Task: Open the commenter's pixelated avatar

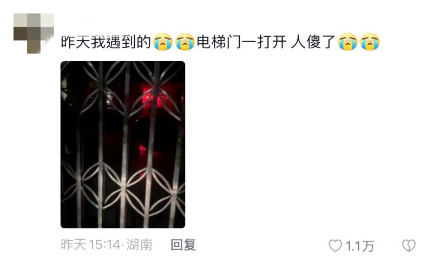Action: click(34, 33)
